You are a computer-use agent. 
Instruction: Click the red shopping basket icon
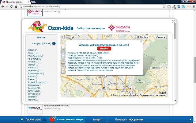[52, 119]
